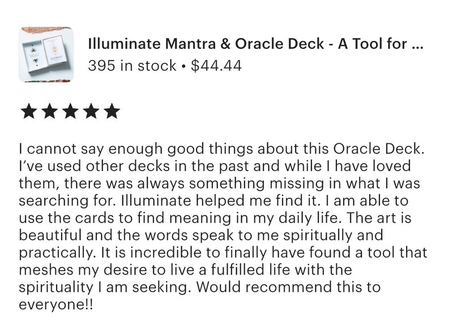Click the fifth rating star
Image resolution: width=453 pixels, height=329 pixels.
tap(112, 112)
